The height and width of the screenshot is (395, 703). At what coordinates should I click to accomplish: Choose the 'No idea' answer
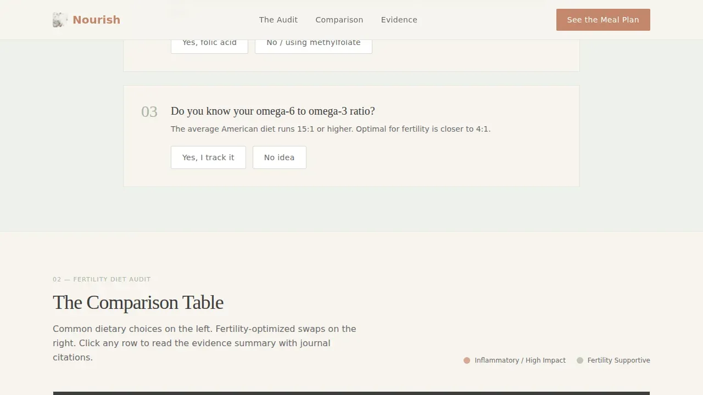click(x=280, y=157)
